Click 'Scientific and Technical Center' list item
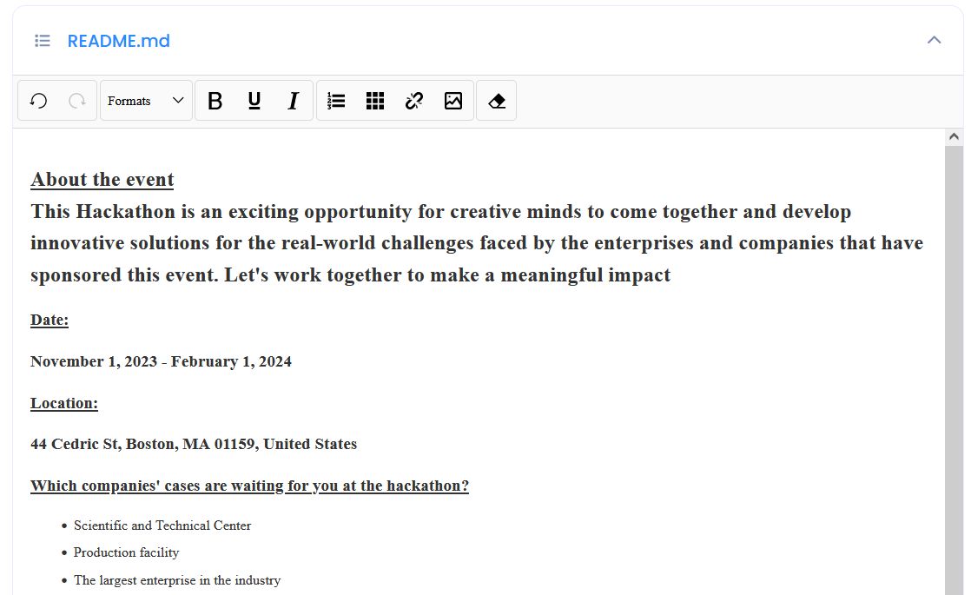This screenshot has width=971, height=595. [162, 526]
